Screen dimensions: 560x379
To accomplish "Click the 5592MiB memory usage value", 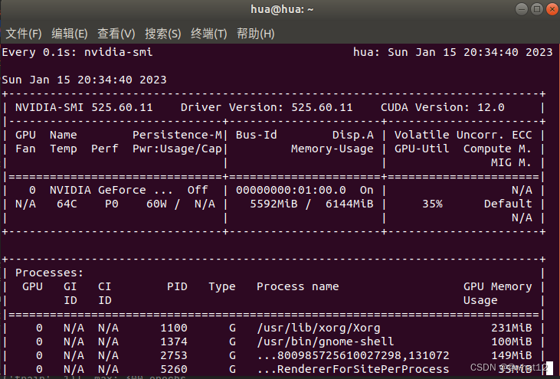I will click(273, 204).
